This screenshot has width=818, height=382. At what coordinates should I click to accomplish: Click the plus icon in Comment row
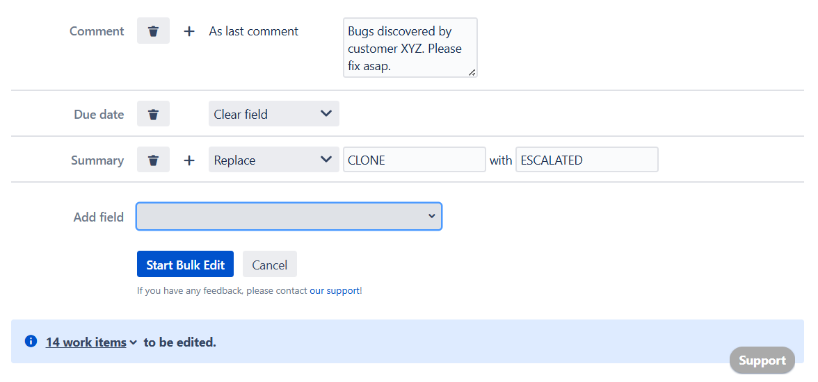tap(189, 31)
